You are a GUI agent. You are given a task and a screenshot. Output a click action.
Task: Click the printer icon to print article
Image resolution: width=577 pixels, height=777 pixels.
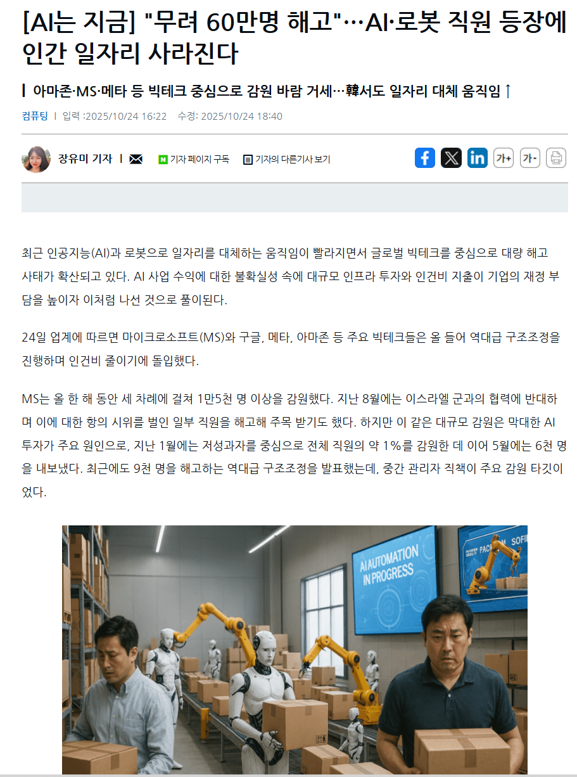(556, 158)
